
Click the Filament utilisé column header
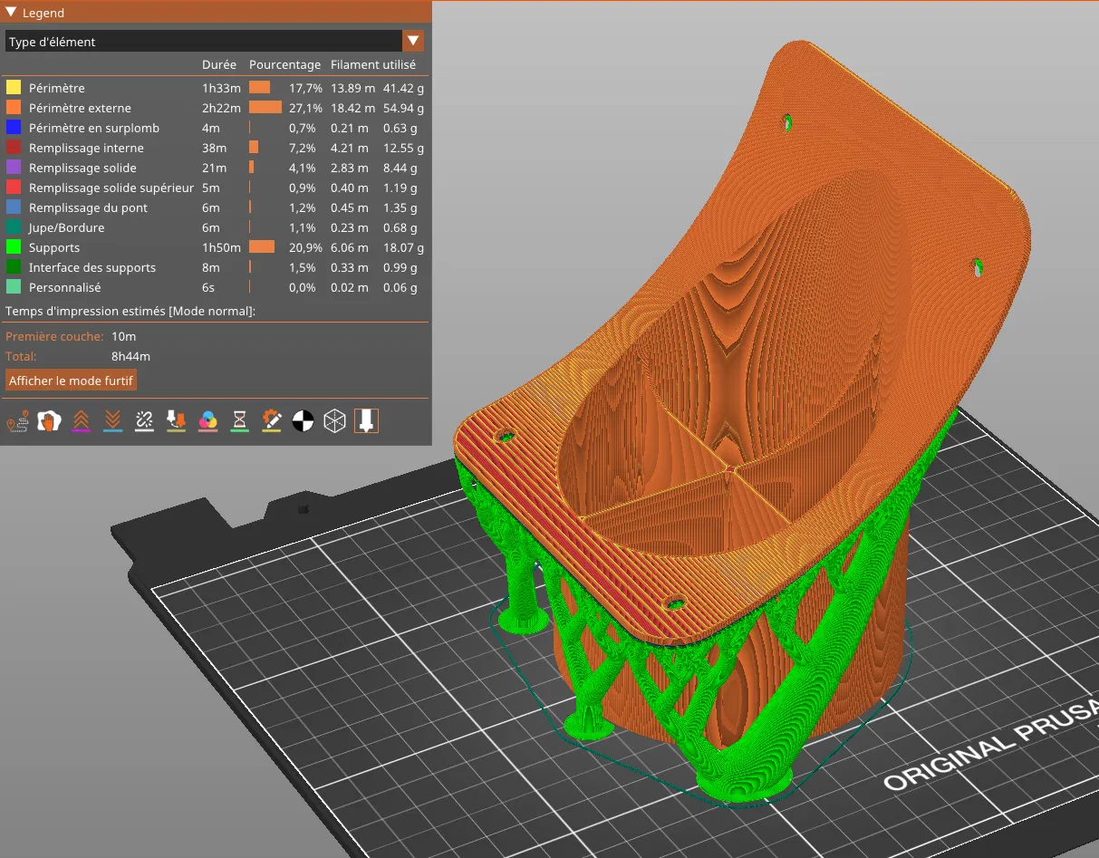tap(373, 65)
